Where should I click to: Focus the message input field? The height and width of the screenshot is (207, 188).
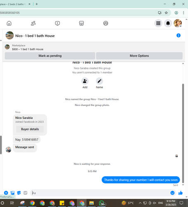[x=100, y=193]
